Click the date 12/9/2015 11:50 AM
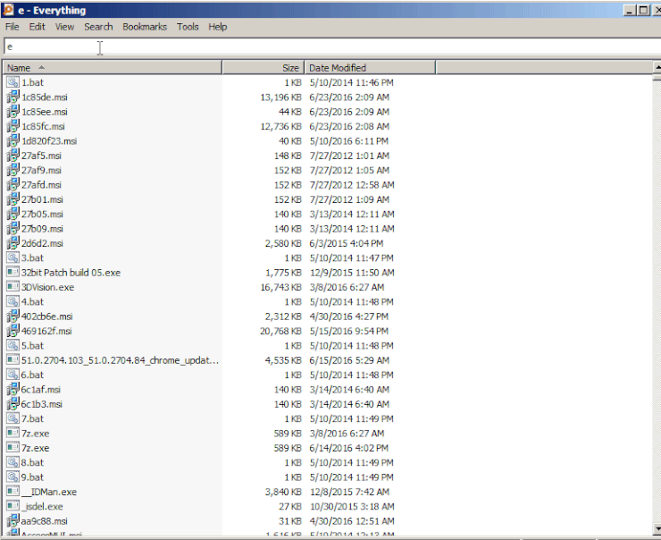Image resolution: width=661 pixels, height=540 pixels. point(352,273)
